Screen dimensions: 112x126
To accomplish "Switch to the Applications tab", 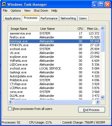I will point(13,18).
